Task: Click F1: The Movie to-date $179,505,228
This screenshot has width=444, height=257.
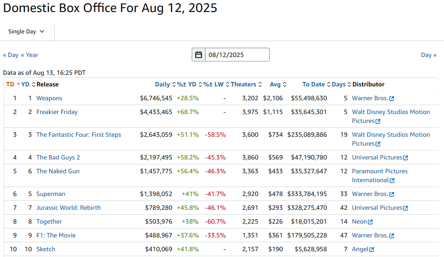Action: pyautogui.click(x=307, y=236)
